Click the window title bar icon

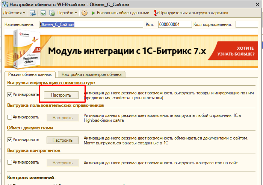coord(5,4)
